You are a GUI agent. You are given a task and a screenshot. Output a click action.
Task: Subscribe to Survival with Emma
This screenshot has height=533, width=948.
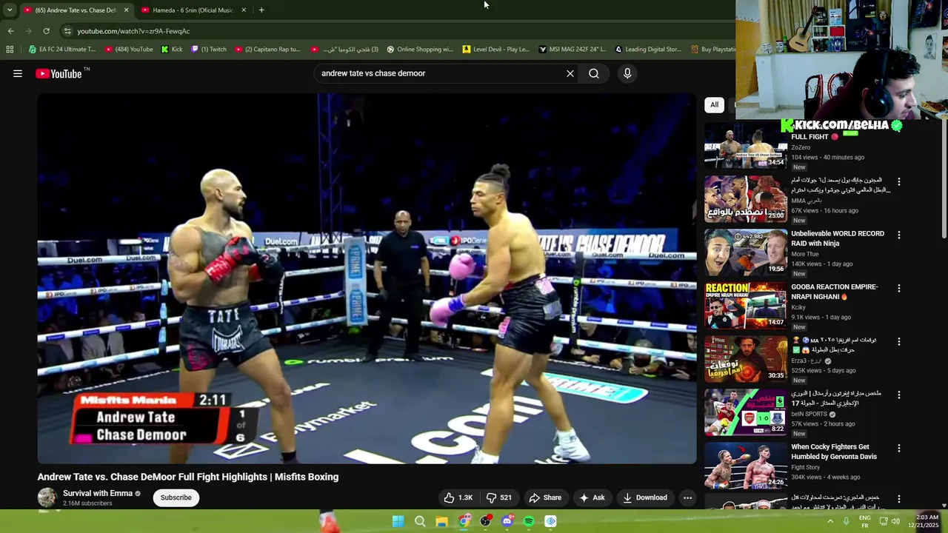click(176, 497)
